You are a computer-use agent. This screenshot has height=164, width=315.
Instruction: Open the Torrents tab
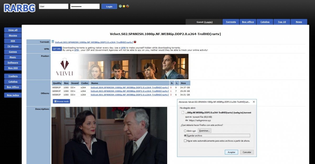pyautogui.click(x=231, y=22)
